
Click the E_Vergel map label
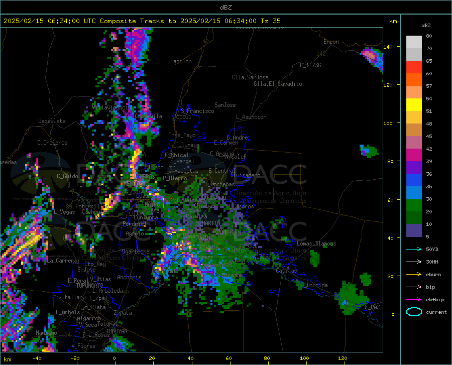pos(182,161)
